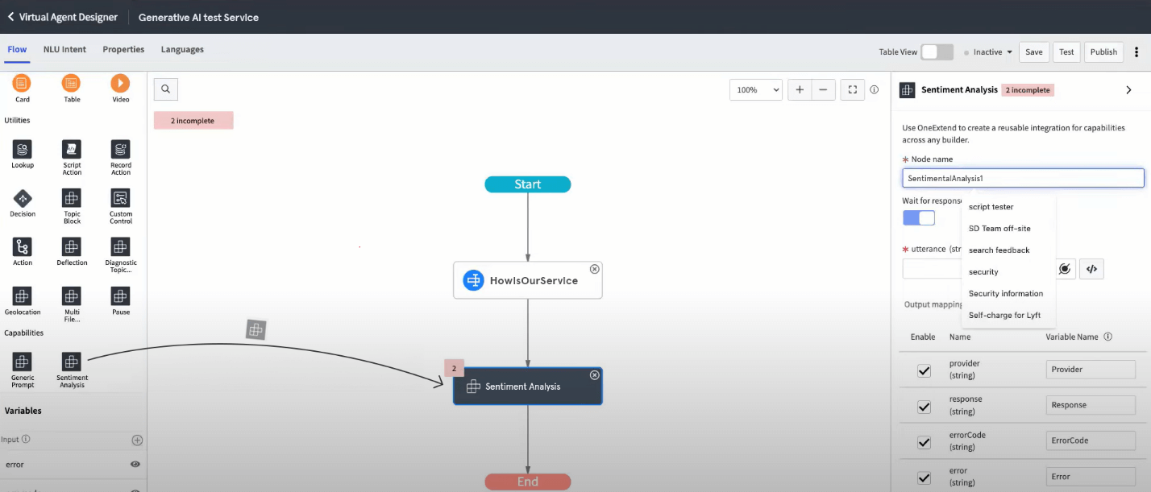Remove the HowIsOurService node

click(x=595, y=269)
